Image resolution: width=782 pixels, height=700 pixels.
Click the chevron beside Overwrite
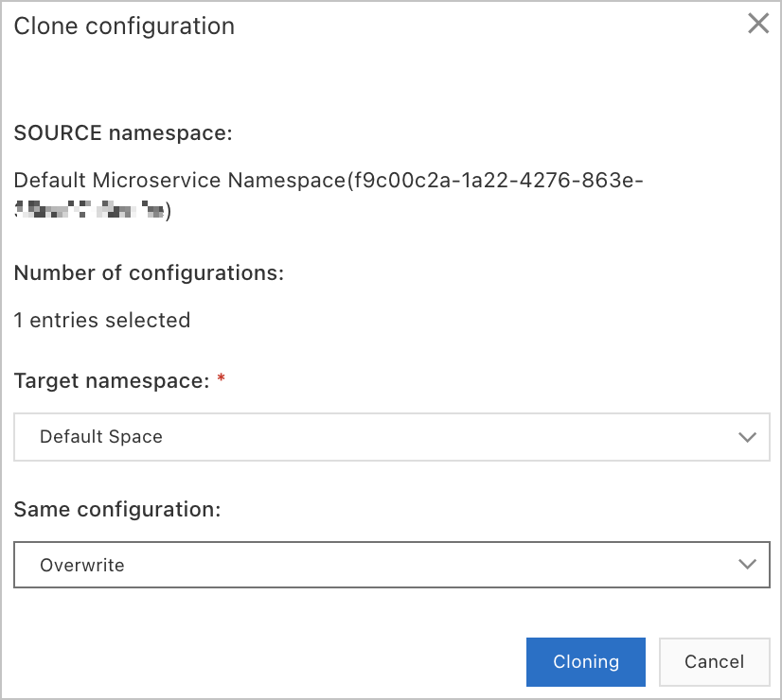(x=747, y=564)
